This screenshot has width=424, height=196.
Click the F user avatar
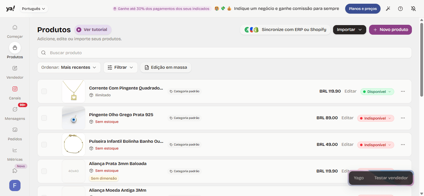click(15, 185)
